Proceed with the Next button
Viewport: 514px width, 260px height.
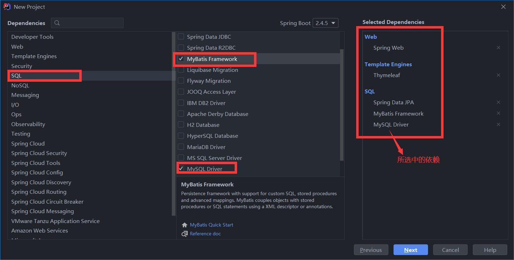pos(411,250)
